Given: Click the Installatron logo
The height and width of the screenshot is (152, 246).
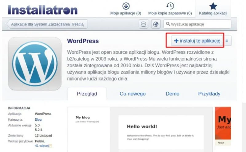Looking at the screenshot, I should [x=43, y=10].
